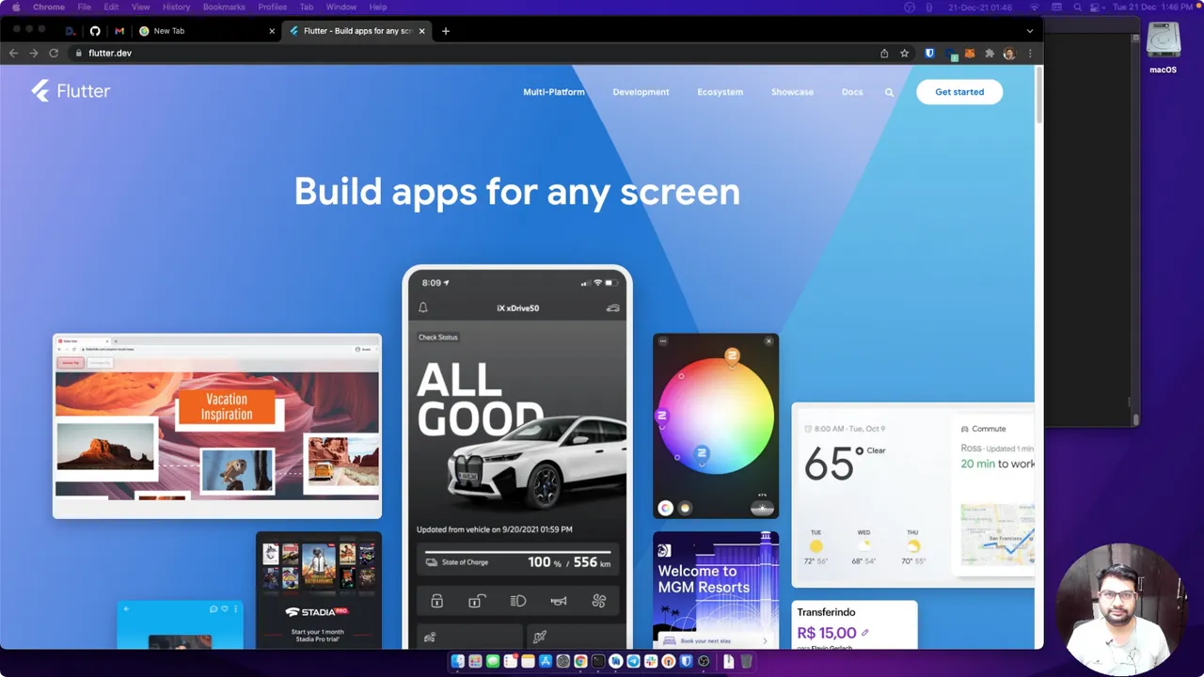
Task: Open the first pinned tab with D logo
Action: [71, 31]
